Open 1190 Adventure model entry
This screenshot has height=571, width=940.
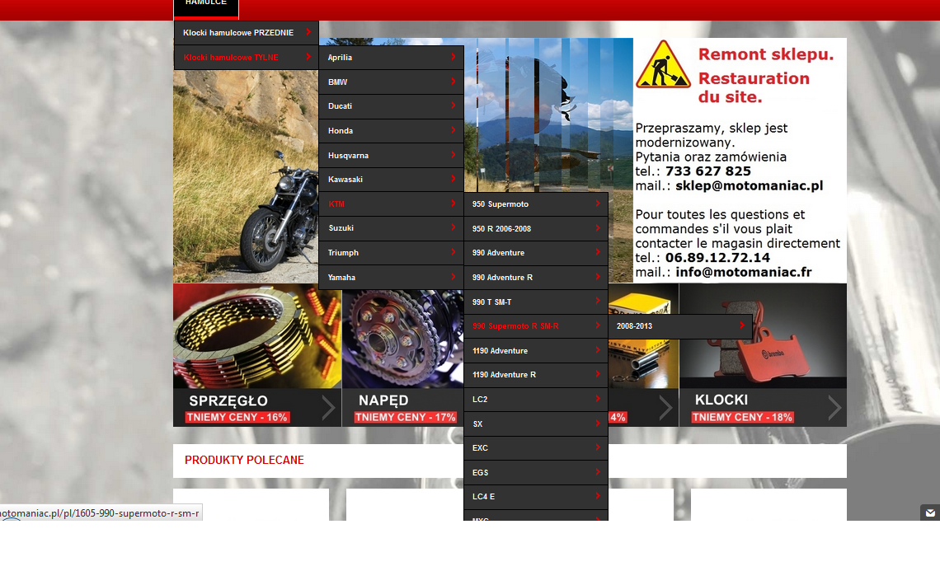pyautogui.click(x=536, y=350)
